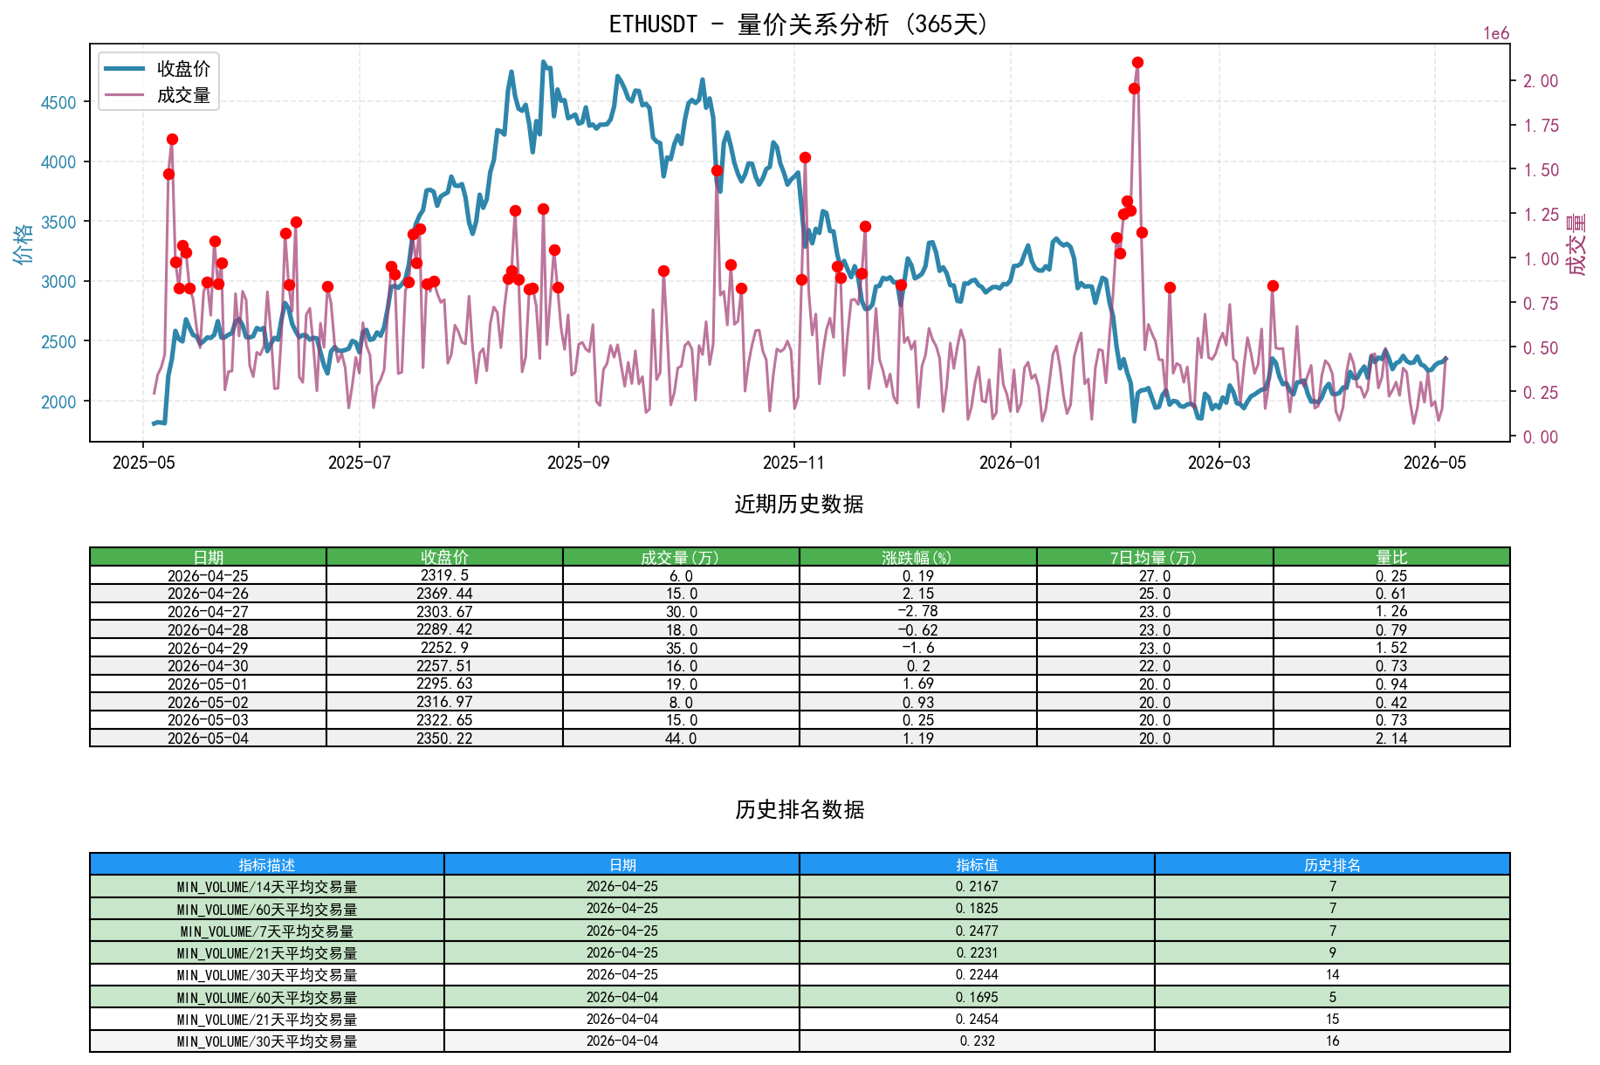Click the 成交量 legend entry
The image size is (1600, 1065).
pos(158,95)
